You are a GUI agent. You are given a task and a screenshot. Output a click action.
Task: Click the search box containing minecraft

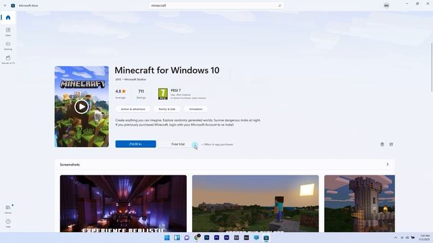(x=216, y=5)
